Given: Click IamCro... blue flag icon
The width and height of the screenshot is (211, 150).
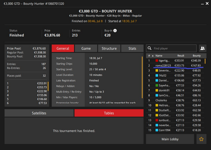Looking at the screenshot, I should click(x=157, y=95).
